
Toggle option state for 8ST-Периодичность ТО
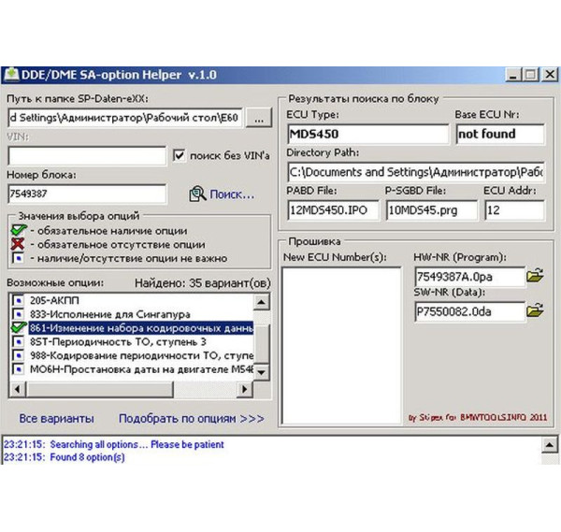pyautogui.click(x=16, y=342)
